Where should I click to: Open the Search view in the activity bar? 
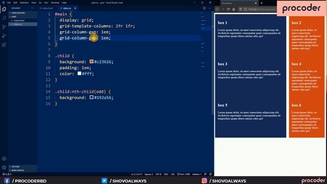pyautogui.click(x=4, y=18)
